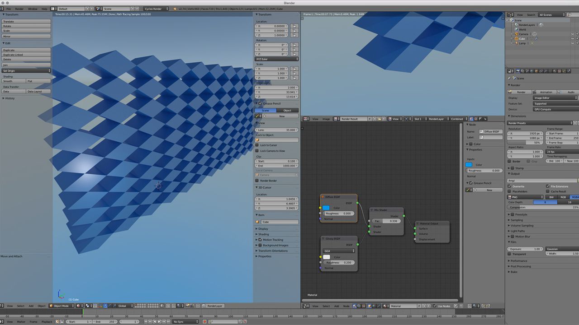579x325 pixels.
Task: Hide the Cube using its eye toggle
Action: click(572, 39)
